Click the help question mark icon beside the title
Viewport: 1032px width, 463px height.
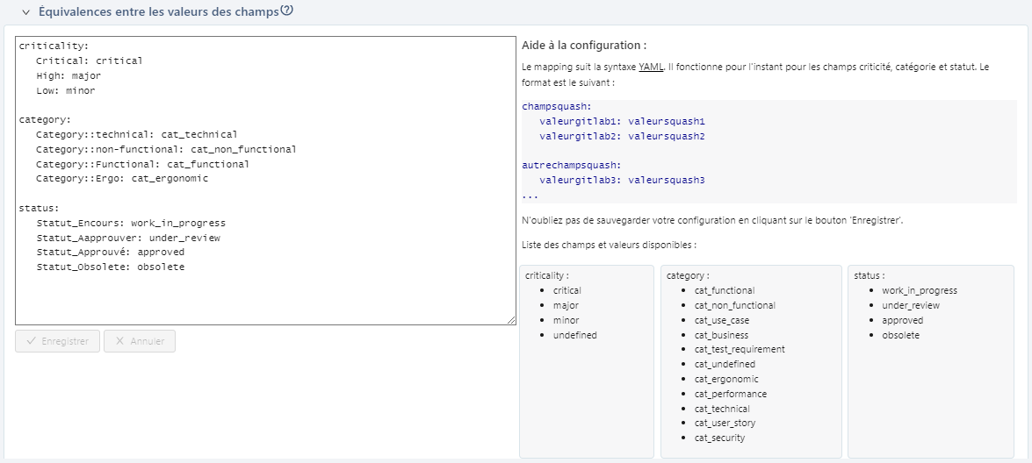tap(286, 11)
